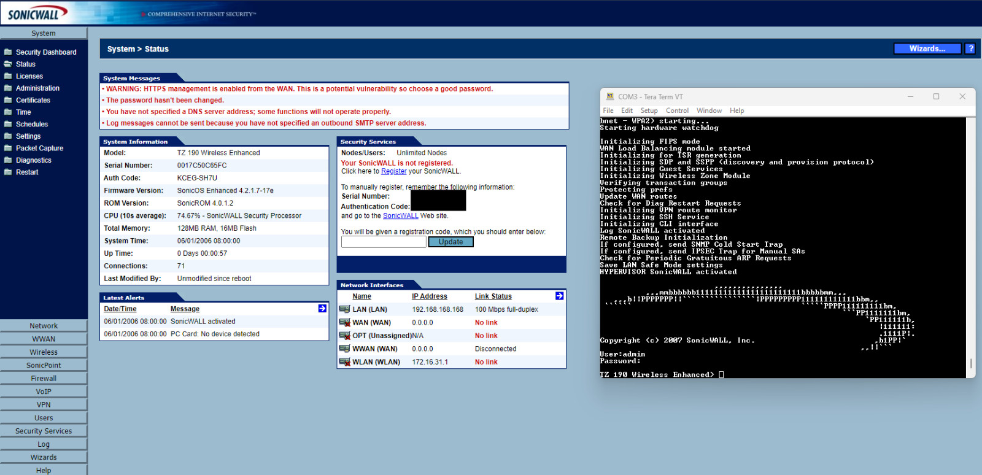The height and width of the screenshot is (475, 982).
Task: Sort interfaces by Link Status column
Action: [493, 296]
